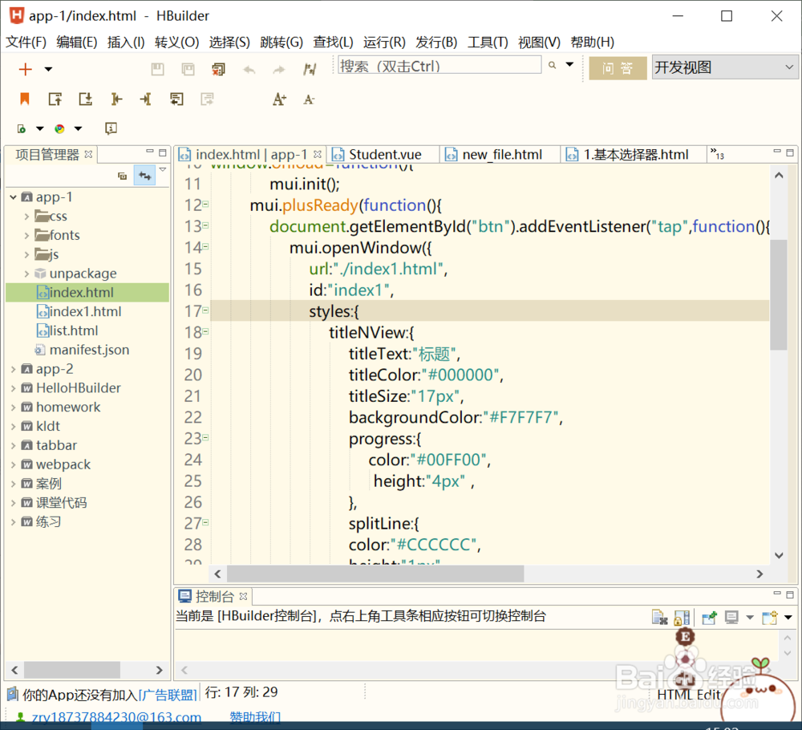Image resolution: width=802 pixels, height=730 pixels.
Task: Click the Save All toolbar icon
Action: (188, 69)
